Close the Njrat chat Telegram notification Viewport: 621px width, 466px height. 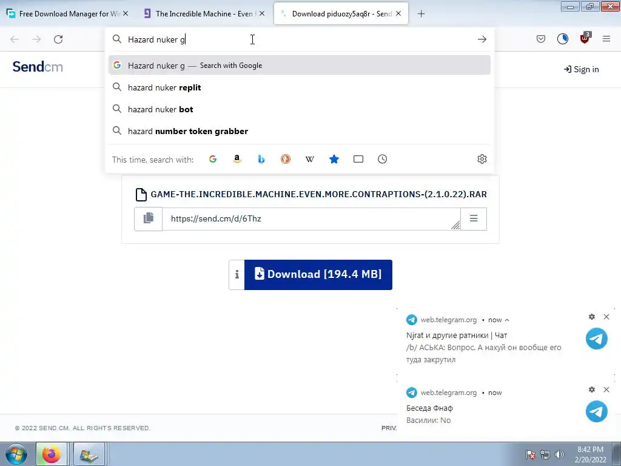606,317
